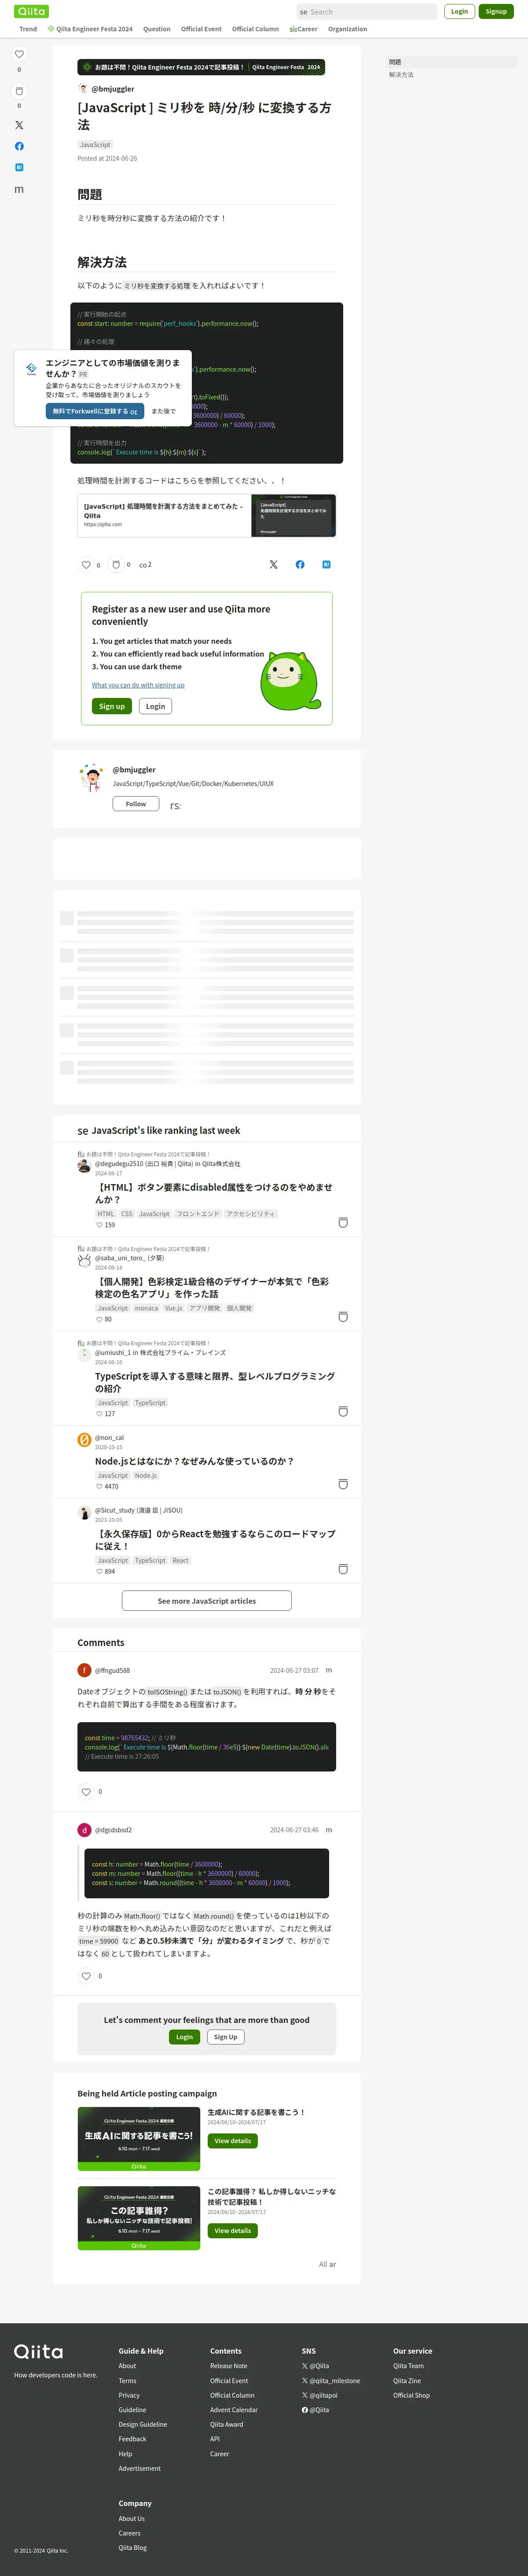This screenshot has width=528, height=2576.
Task: Like the article with the sidebar heart icon
Action: pyautogui.click(x=19, y=54)
